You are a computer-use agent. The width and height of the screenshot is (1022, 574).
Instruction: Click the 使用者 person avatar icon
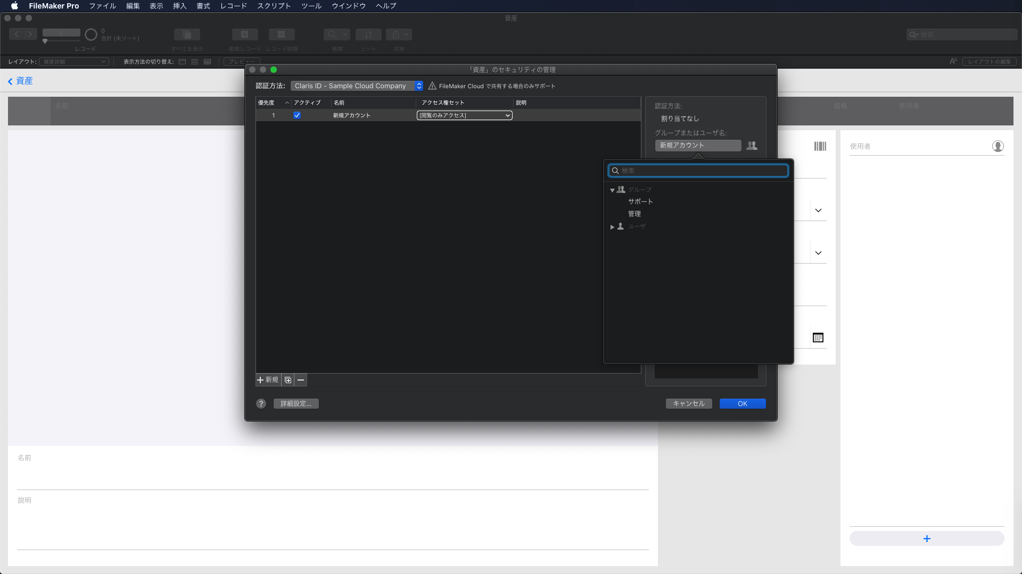tap(998, 146)
